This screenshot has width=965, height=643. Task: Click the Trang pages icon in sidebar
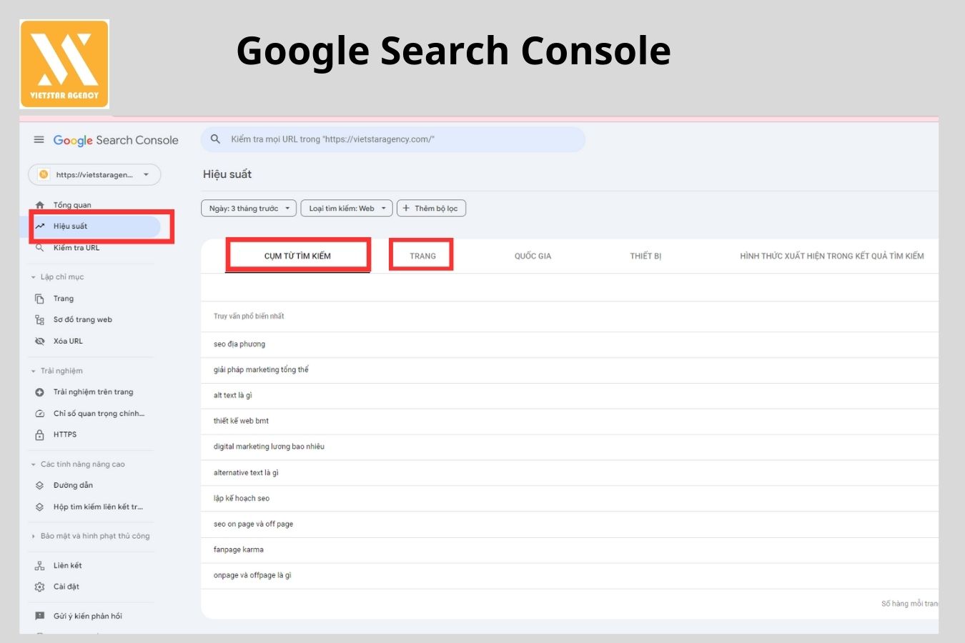pos(40,299)
